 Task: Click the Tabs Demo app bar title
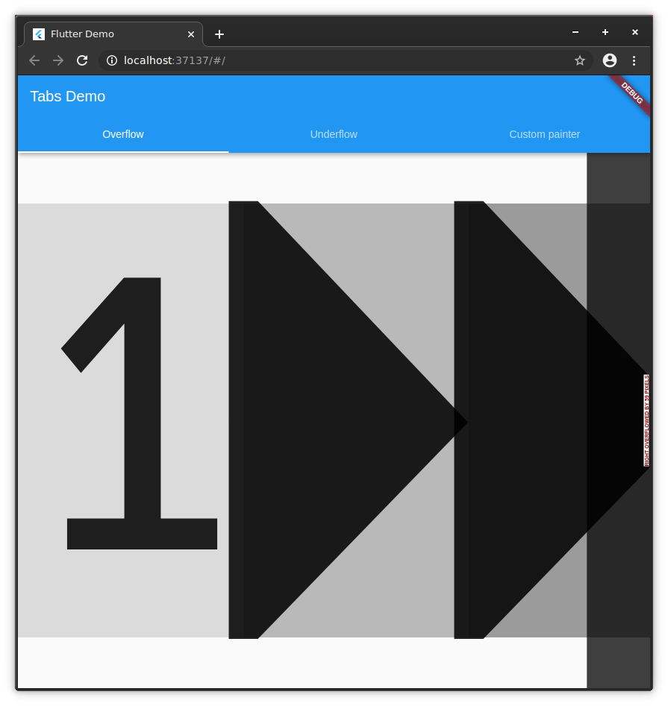coord(67,96)
